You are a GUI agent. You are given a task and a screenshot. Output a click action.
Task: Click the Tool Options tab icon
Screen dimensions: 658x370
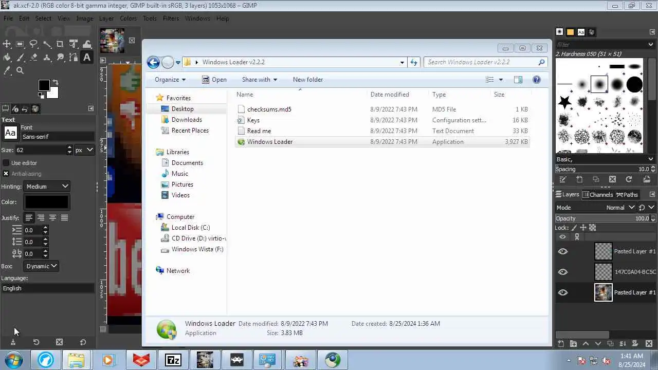tap(6, 109)
